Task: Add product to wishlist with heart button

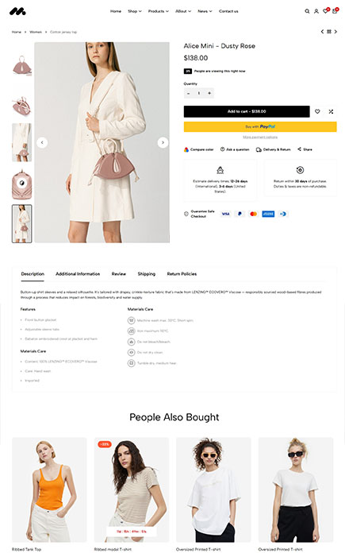Action: pyautogui.click(x=317, y=111)
